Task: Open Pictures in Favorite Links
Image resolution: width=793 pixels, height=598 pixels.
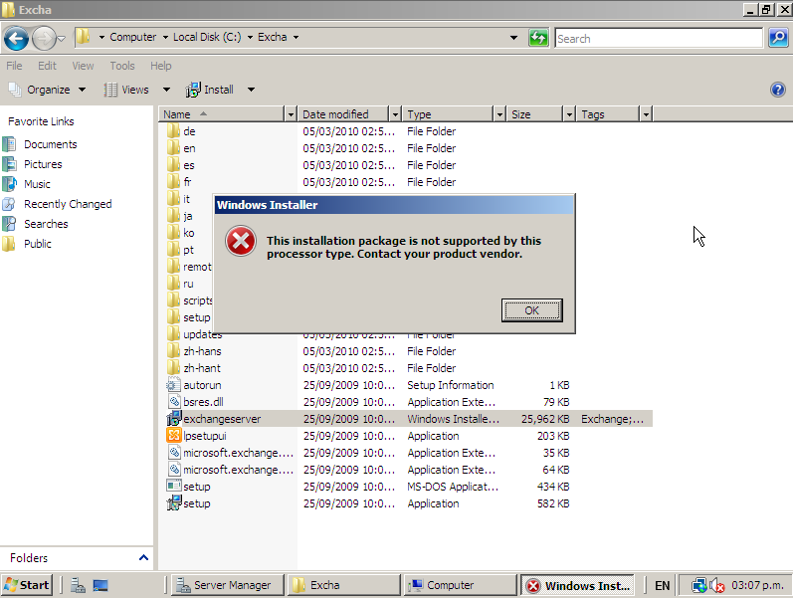Action: 43,164
